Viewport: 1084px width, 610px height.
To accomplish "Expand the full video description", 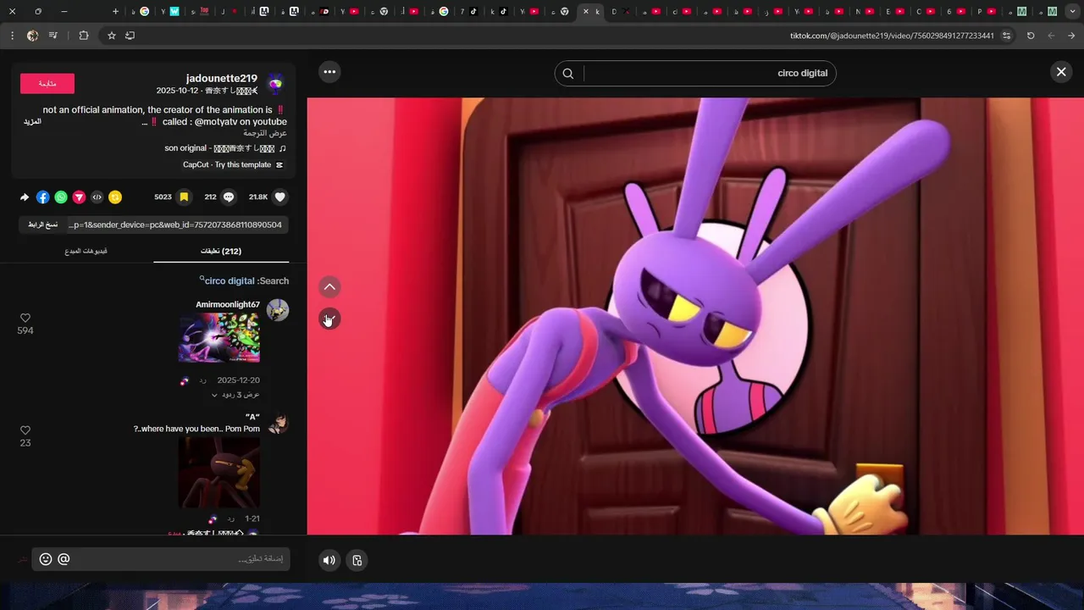I will coord(32,122).
